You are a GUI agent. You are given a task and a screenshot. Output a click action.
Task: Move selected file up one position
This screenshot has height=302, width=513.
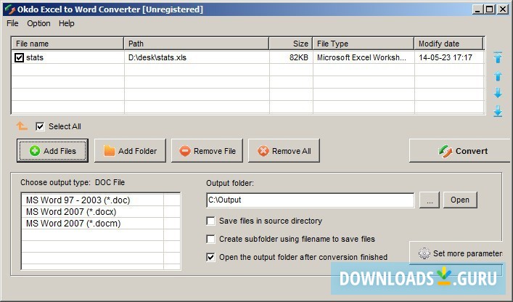(498, 76)
